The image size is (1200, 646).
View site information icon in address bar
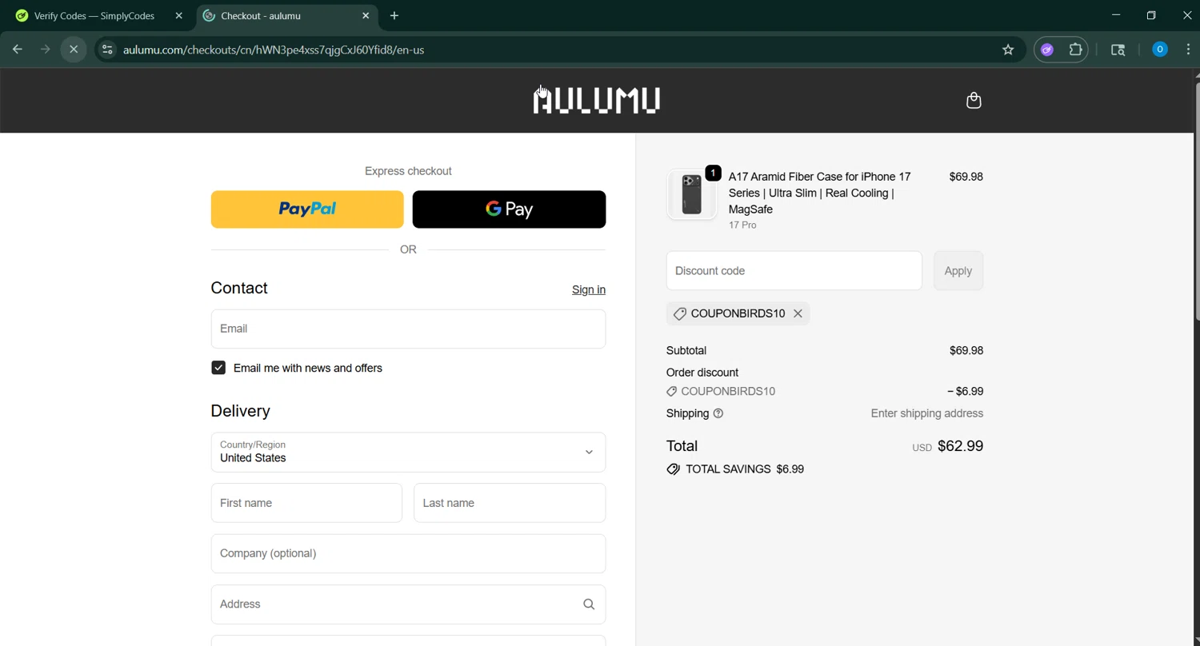[x=106, y=50]
